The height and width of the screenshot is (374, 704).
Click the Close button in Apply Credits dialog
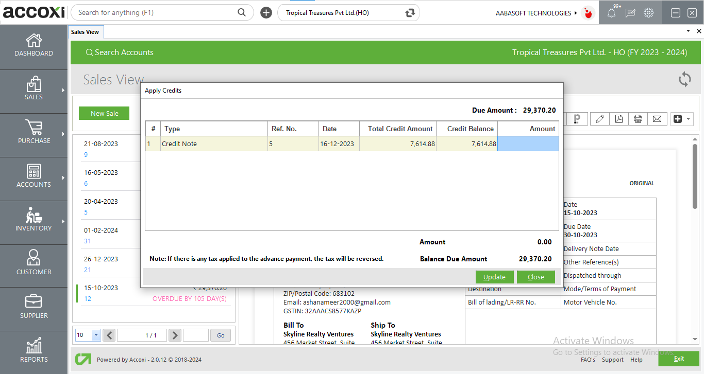[535, 277]
